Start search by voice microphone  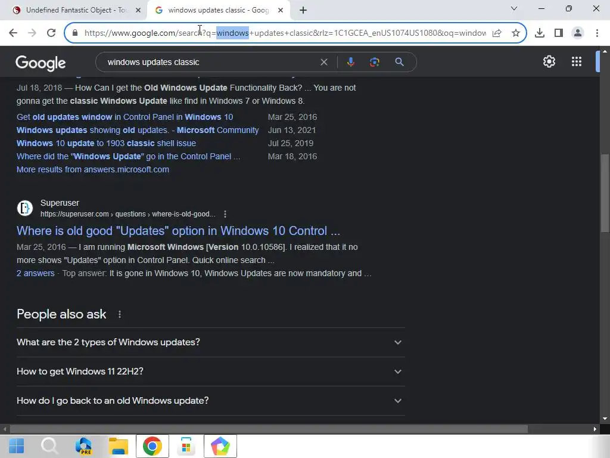coord(350,62)
